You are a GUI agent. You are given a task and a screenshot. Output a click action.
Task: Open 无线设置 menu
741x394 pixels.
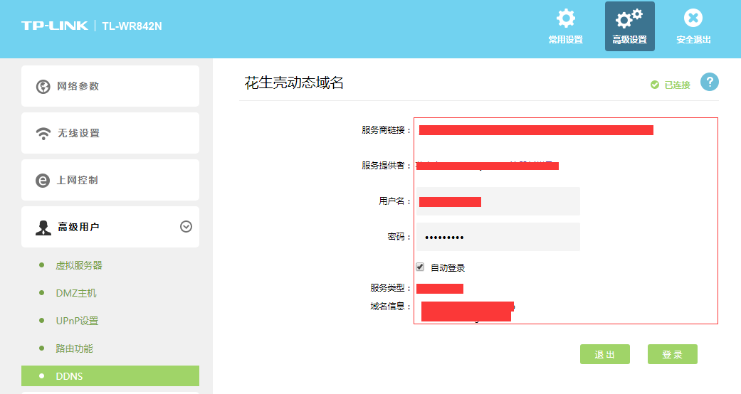pyautogui.click(x=110, y=133)
